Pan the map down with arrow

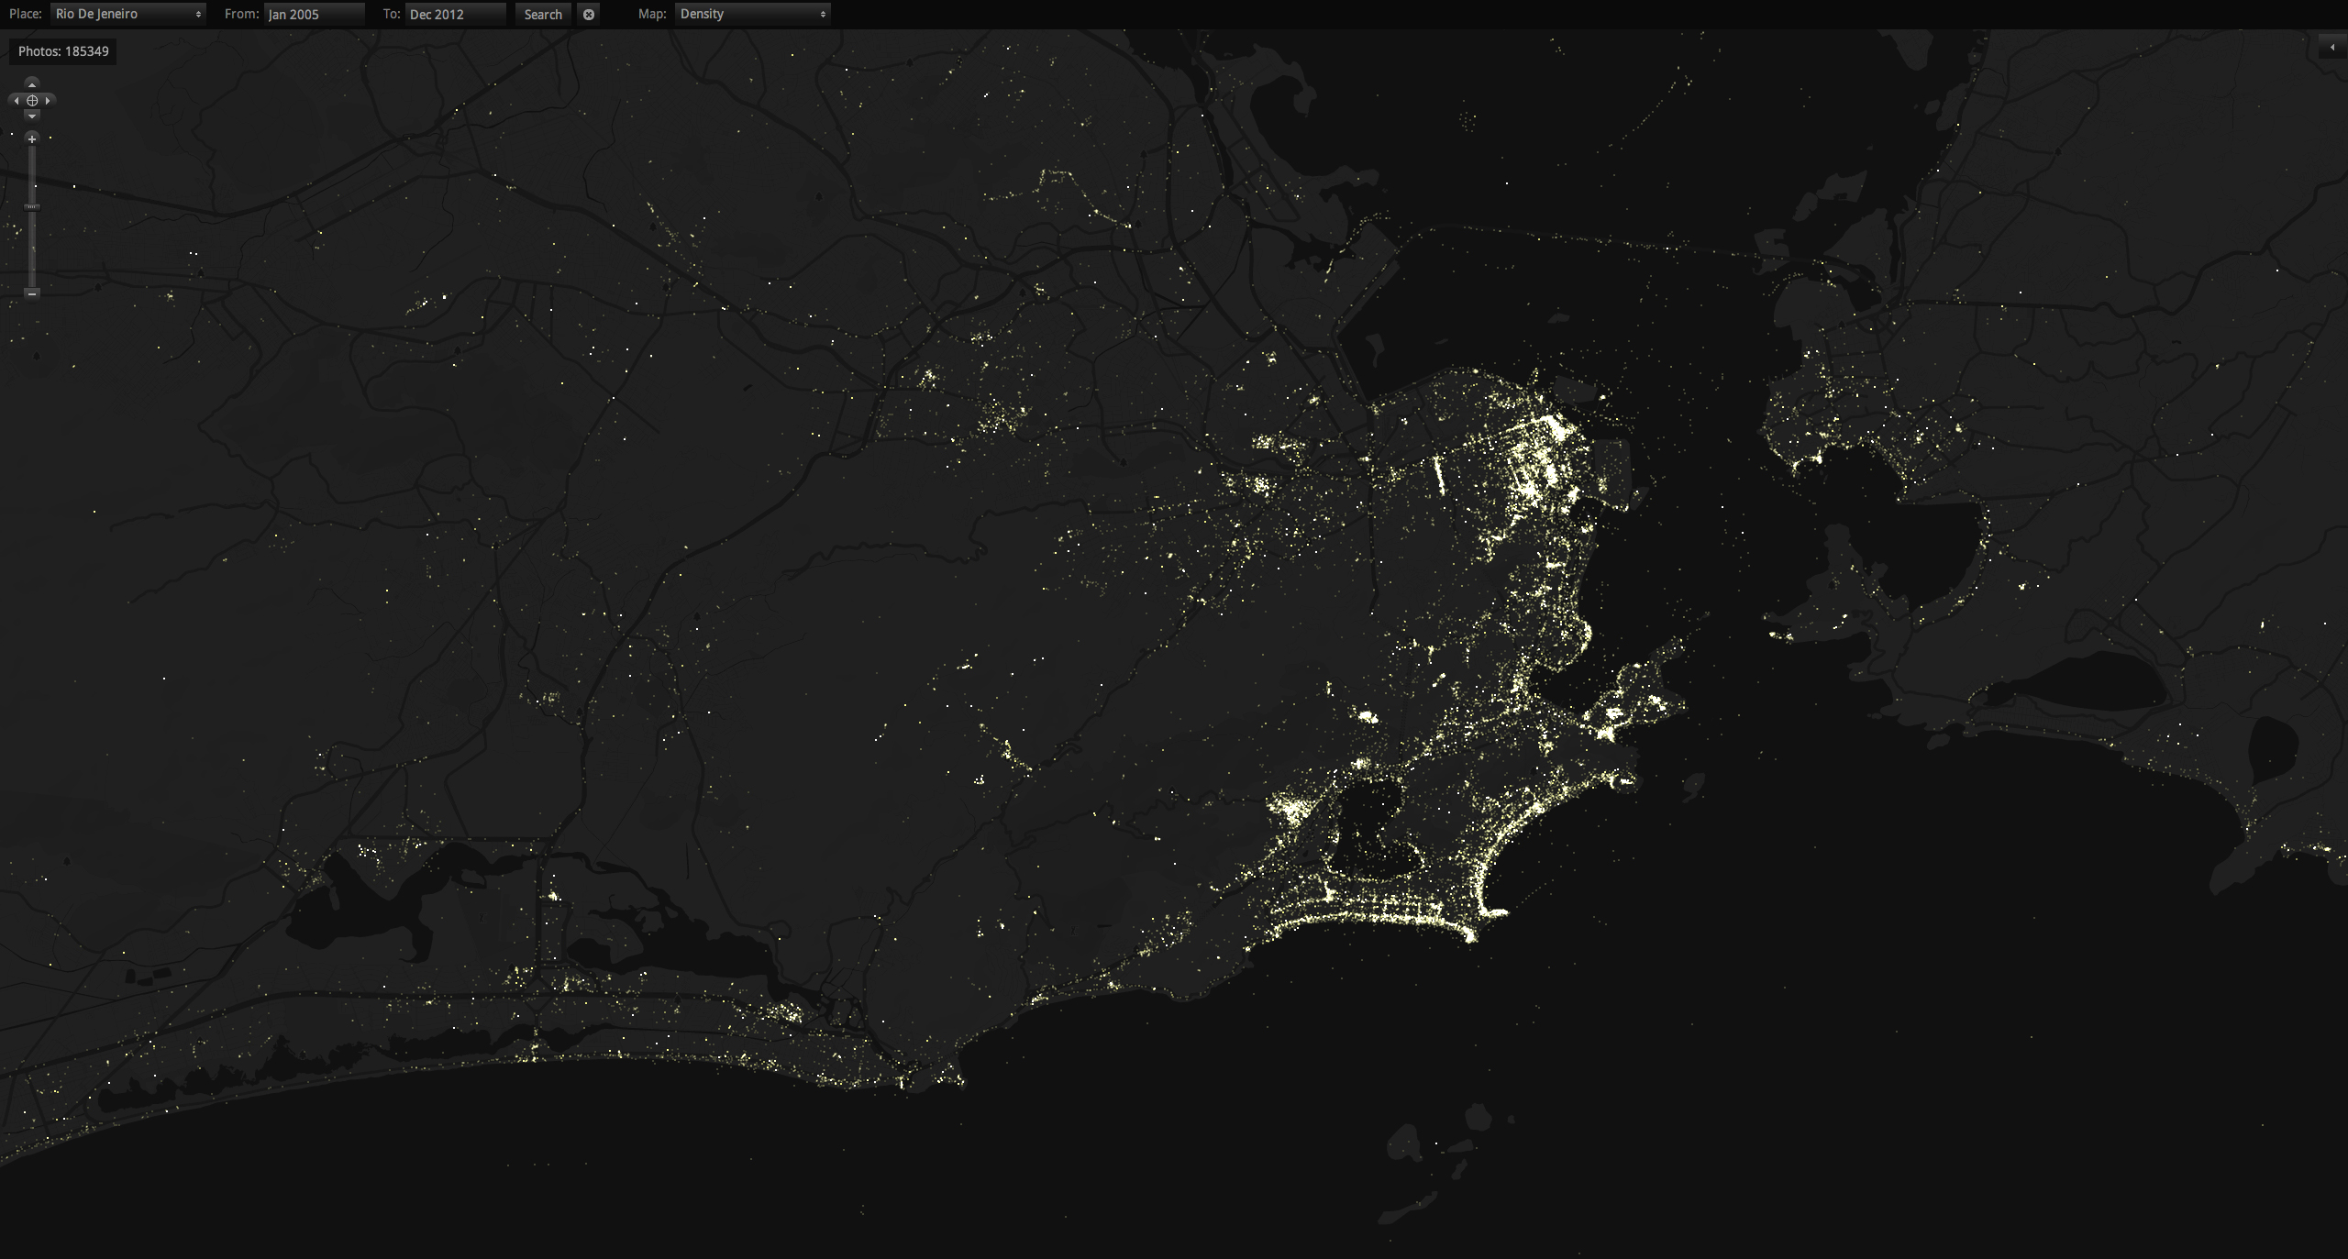(x=32, y=116)
